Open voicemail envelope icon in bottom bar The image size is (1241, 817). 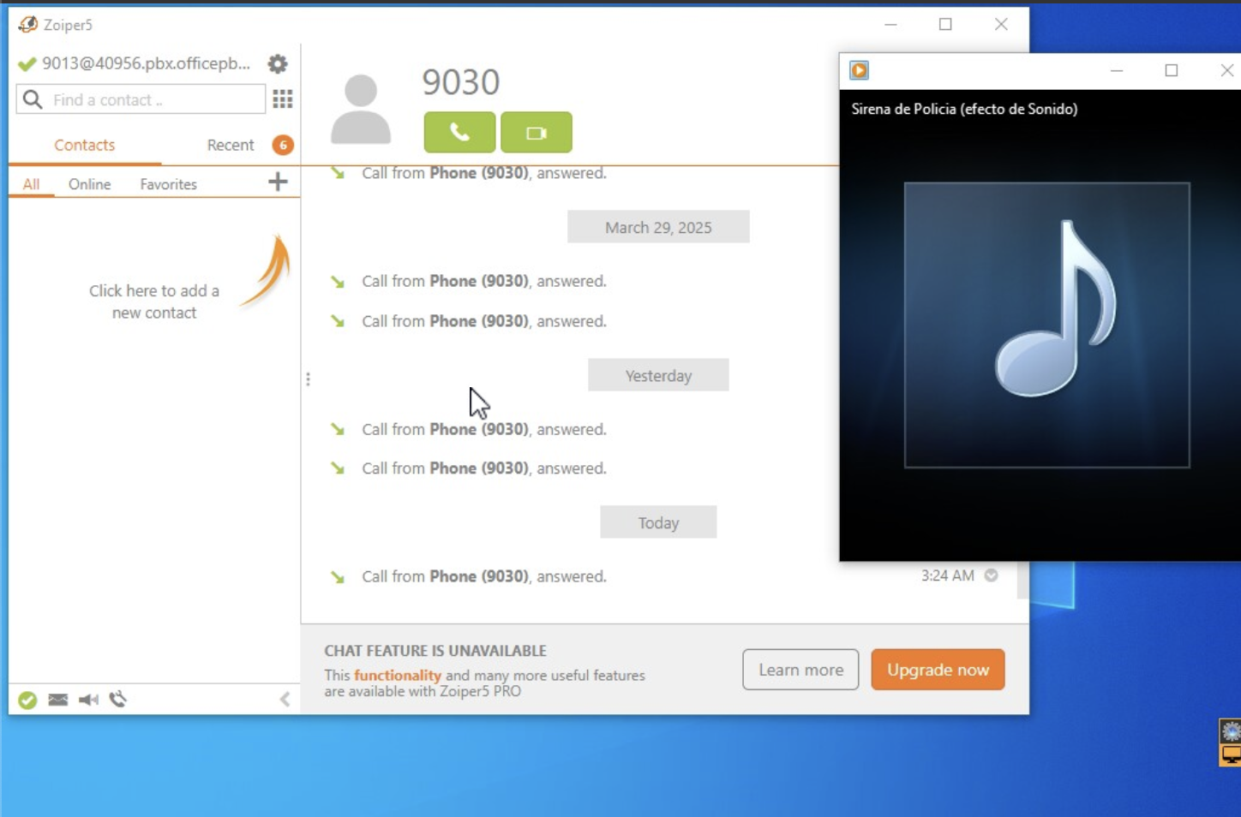[58, 700]
